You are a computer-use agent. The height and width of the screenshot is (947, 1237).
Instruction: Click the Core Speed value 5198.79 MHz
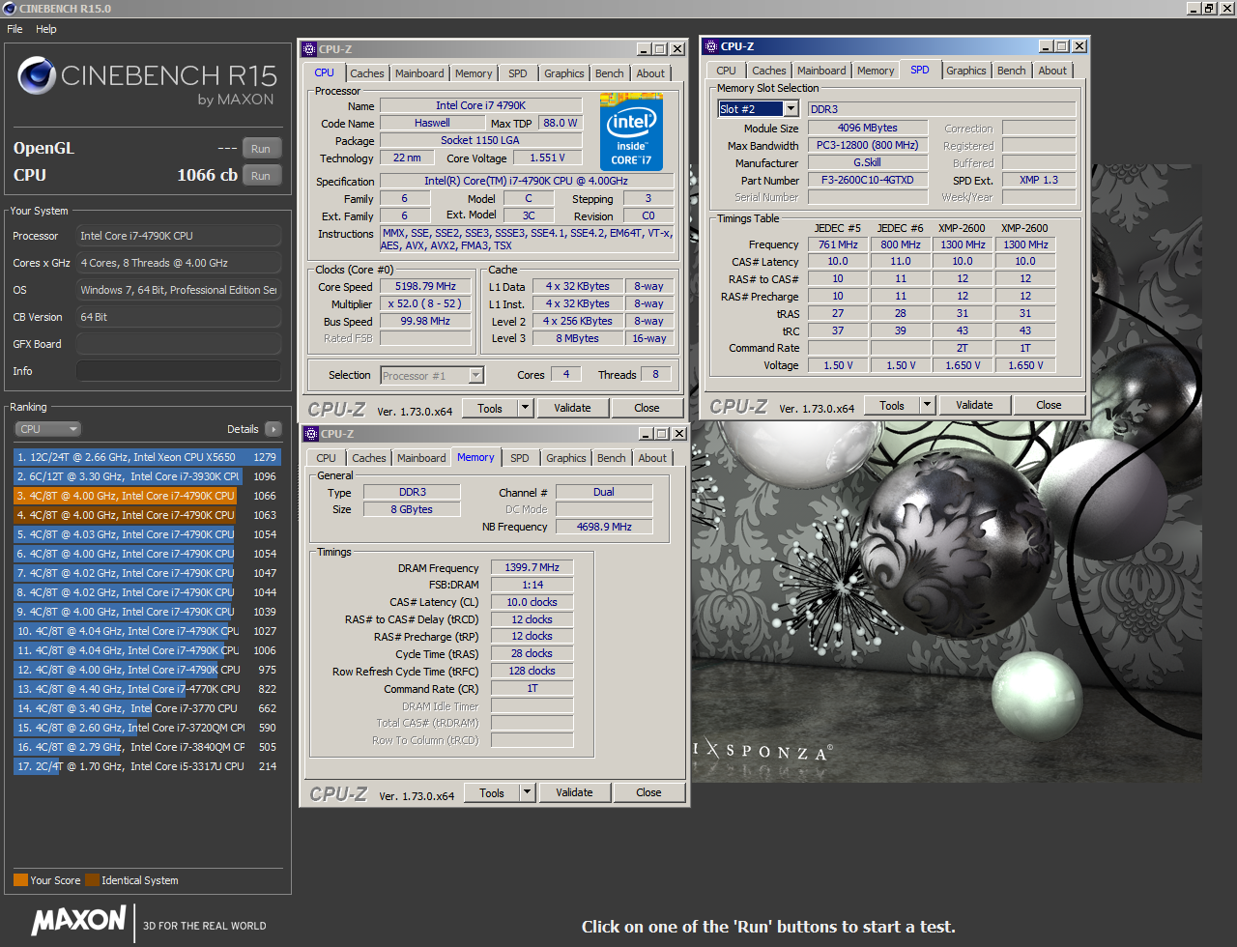click(x=425, y=287)
